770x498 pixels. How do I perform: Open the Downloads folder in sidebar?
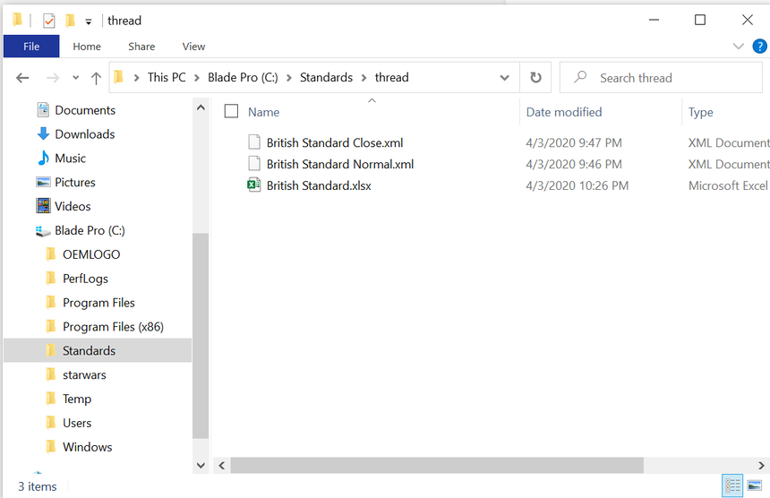[x=84, y=134]
